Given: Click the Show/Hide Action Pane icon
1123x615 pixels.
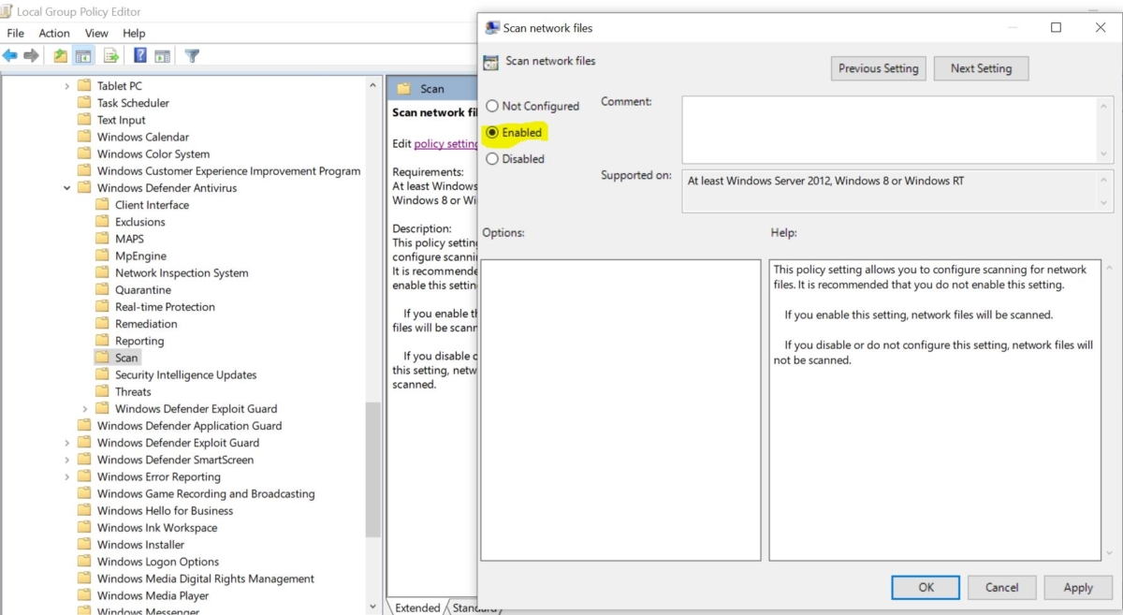Looking at the screenshot, I should pyautogui.click(x=162, y=55).
